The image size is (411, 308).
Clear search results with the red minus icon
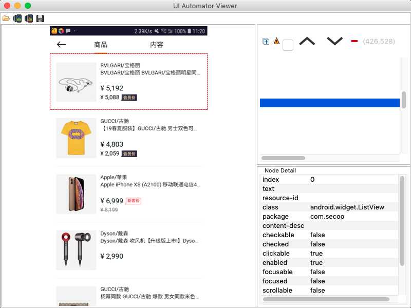[x=354, y=41]
